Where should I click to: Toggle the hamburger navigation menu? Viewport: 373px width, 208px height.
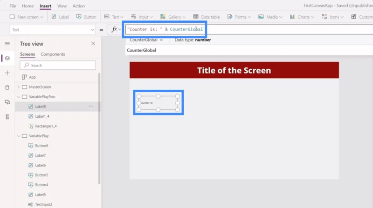(x=7, y=43)
